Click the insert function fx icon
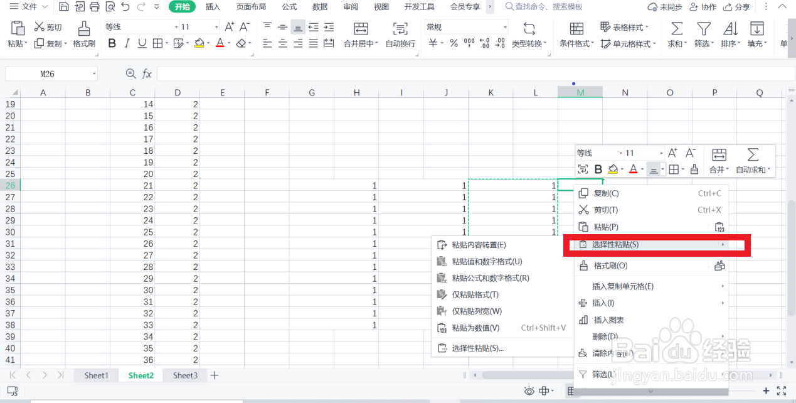The height and width of the screenshot is (403, 796). click(147, 74)
